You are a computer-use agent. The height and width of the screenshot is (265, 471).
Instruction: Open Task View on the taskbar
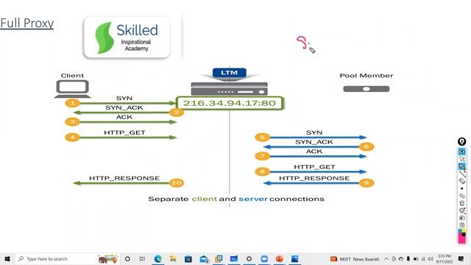(x=142, y=258)
